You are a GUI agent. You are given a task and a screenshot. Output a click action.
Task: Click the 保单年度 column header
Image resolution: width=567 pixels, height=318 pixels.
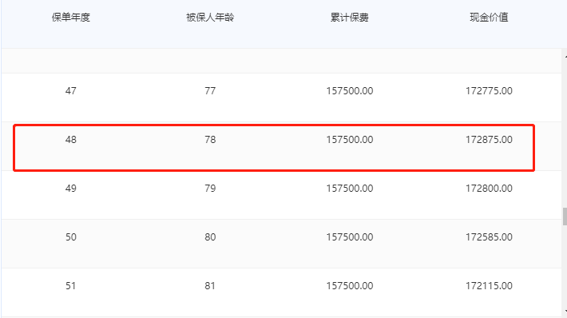[71, 18]
